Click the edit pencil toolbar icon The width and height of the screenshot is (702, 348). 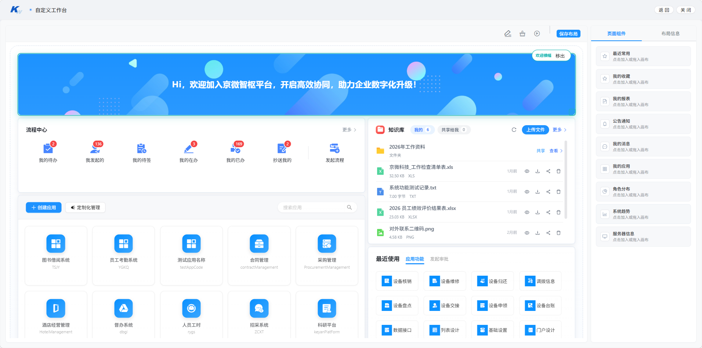tap(508, 33)
